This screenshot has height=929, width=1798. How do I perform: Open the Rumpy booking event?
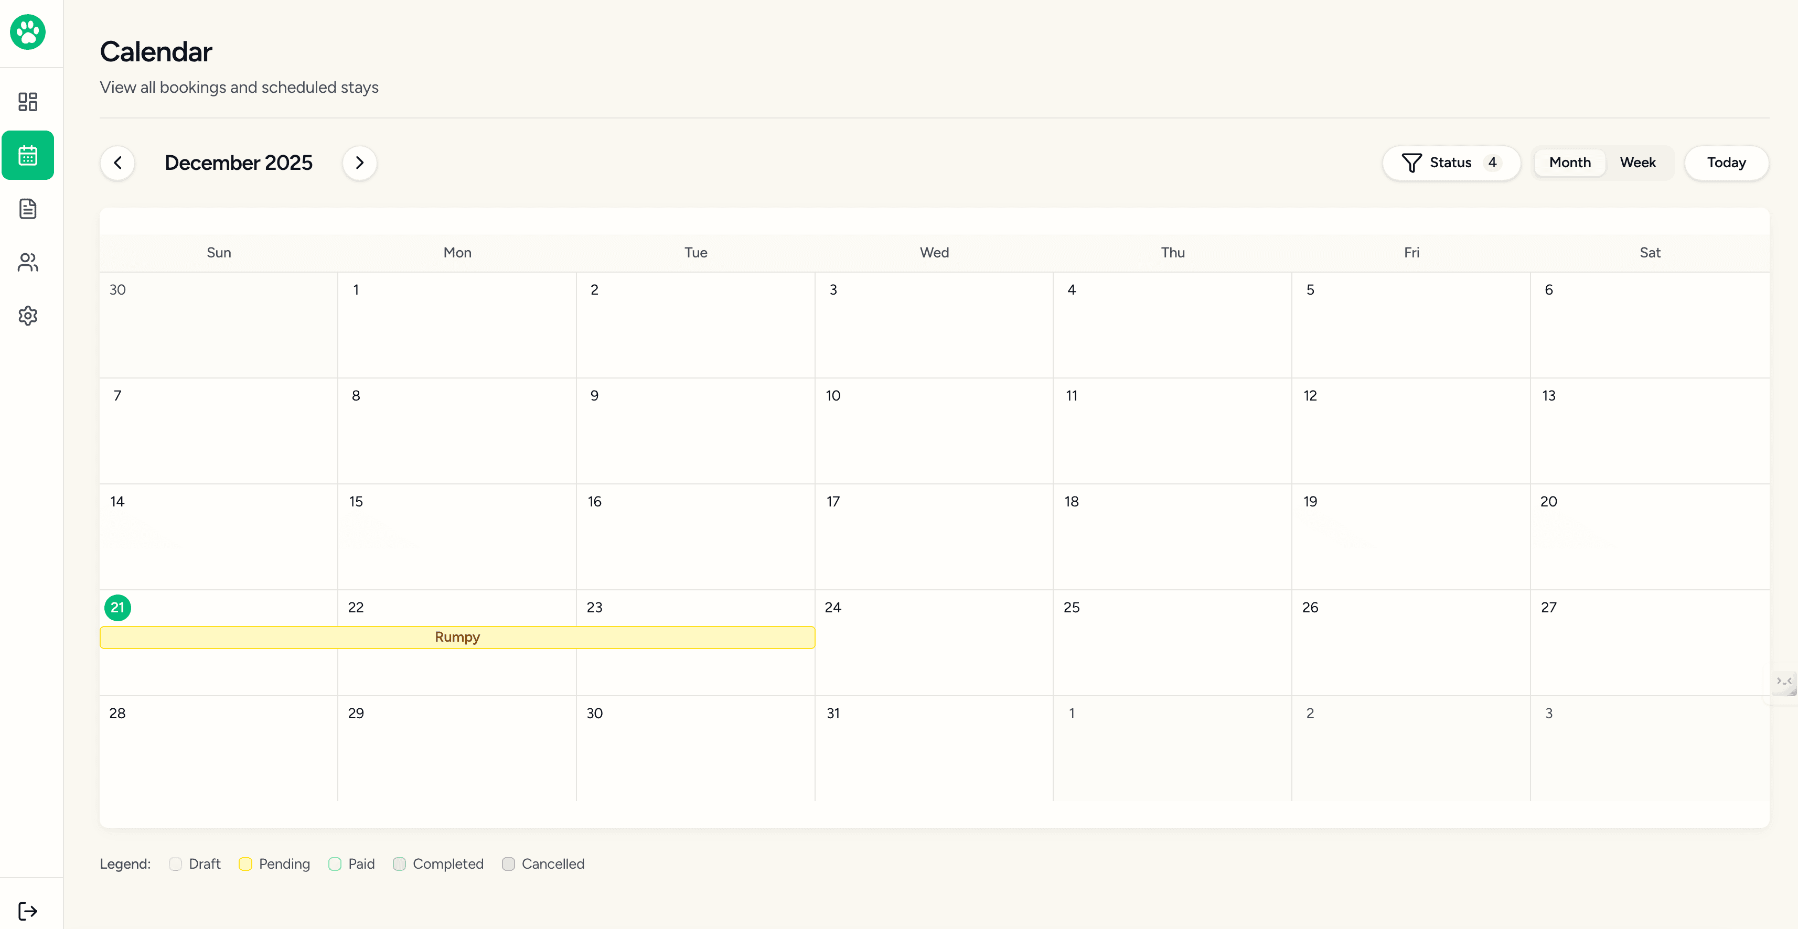(x=457, y=637)
